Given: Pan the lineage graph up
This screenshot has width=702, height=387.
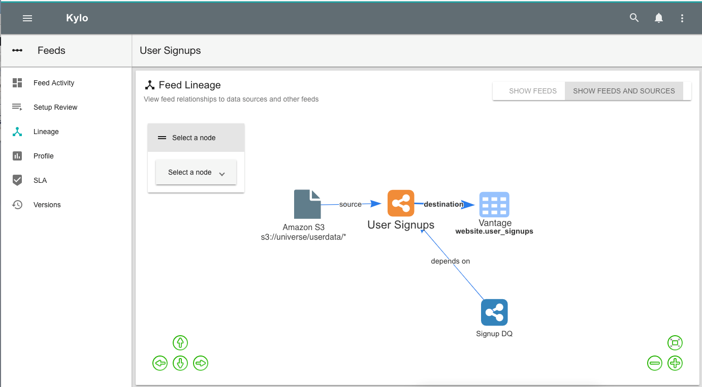Looking at the screenshot, I should coord(180,343).
